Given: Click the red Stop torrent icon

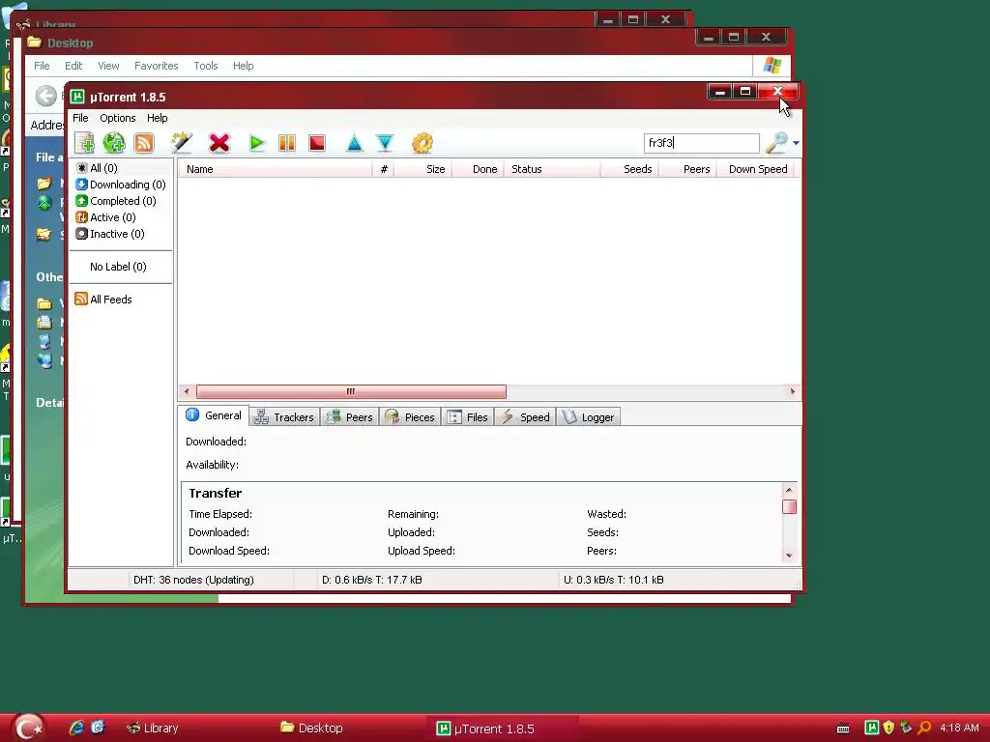Looking at the screenshot, I should click(317, 143).
